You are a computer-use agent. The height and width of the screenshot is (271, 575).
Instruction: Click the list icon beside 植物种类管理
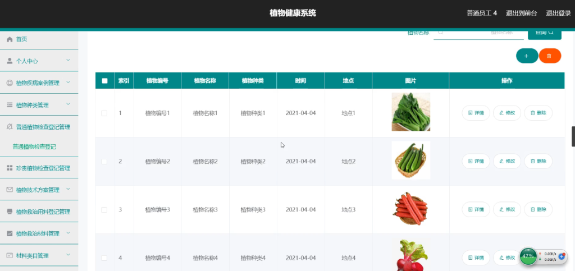(10, 105)
